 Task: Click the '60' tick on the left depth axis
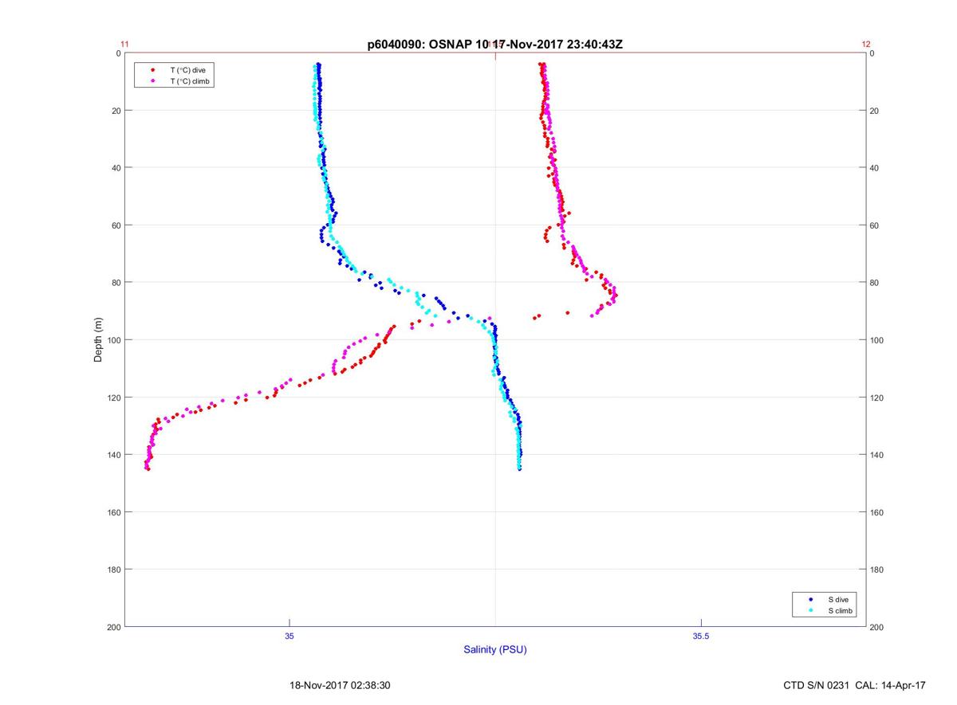[x=116, y=225]
